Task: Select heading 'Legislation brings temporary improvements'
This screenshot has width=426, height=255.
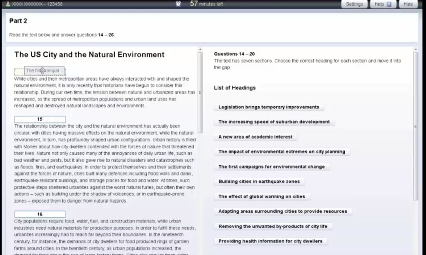Action: [x=269, y=107]
